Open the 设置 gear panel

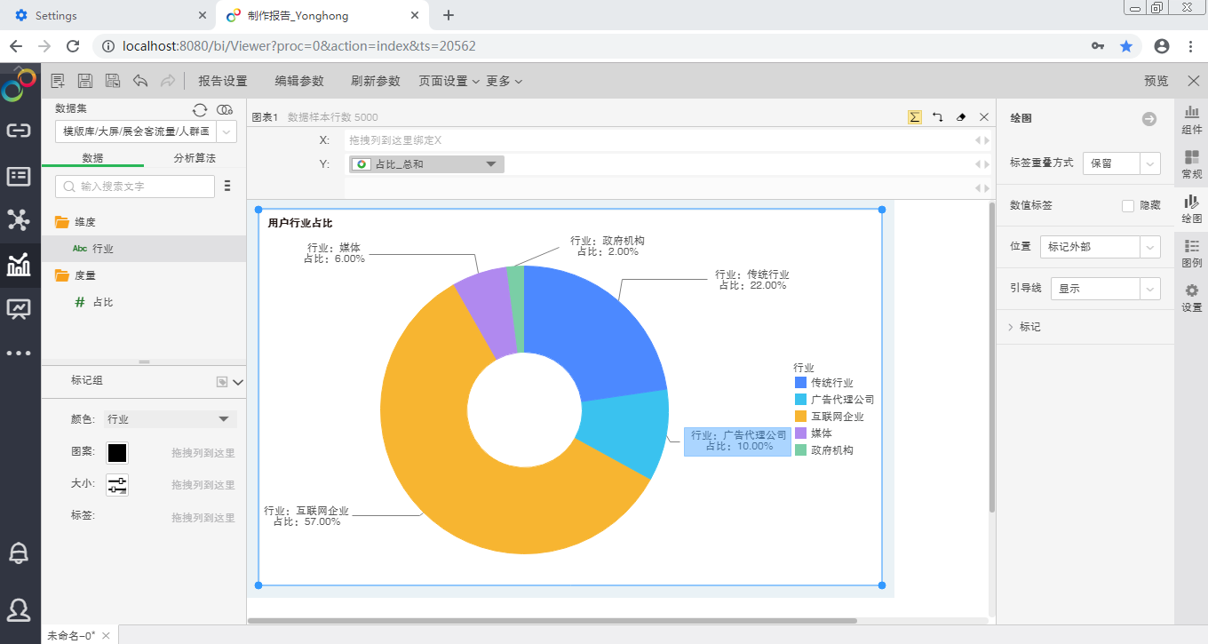(1192, 298)
